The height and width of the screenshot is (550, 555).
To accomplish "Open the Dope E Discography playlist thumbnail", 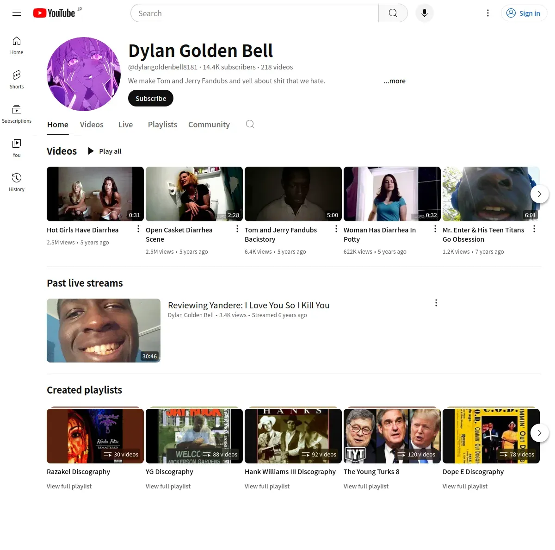I will coord(491,436).
